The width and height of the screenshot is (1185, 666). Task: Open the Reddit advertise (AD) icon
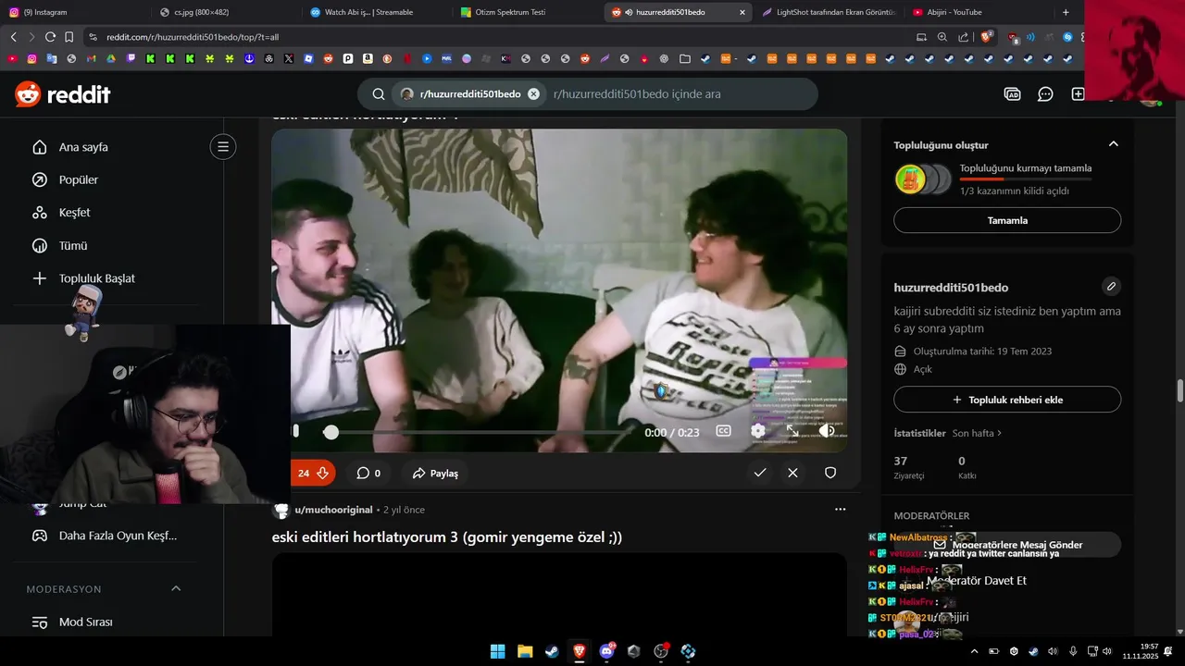(1013, 93)
